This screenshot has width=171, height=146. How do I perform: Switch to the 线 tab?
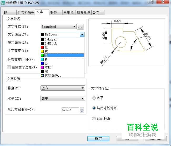(9, 12)
